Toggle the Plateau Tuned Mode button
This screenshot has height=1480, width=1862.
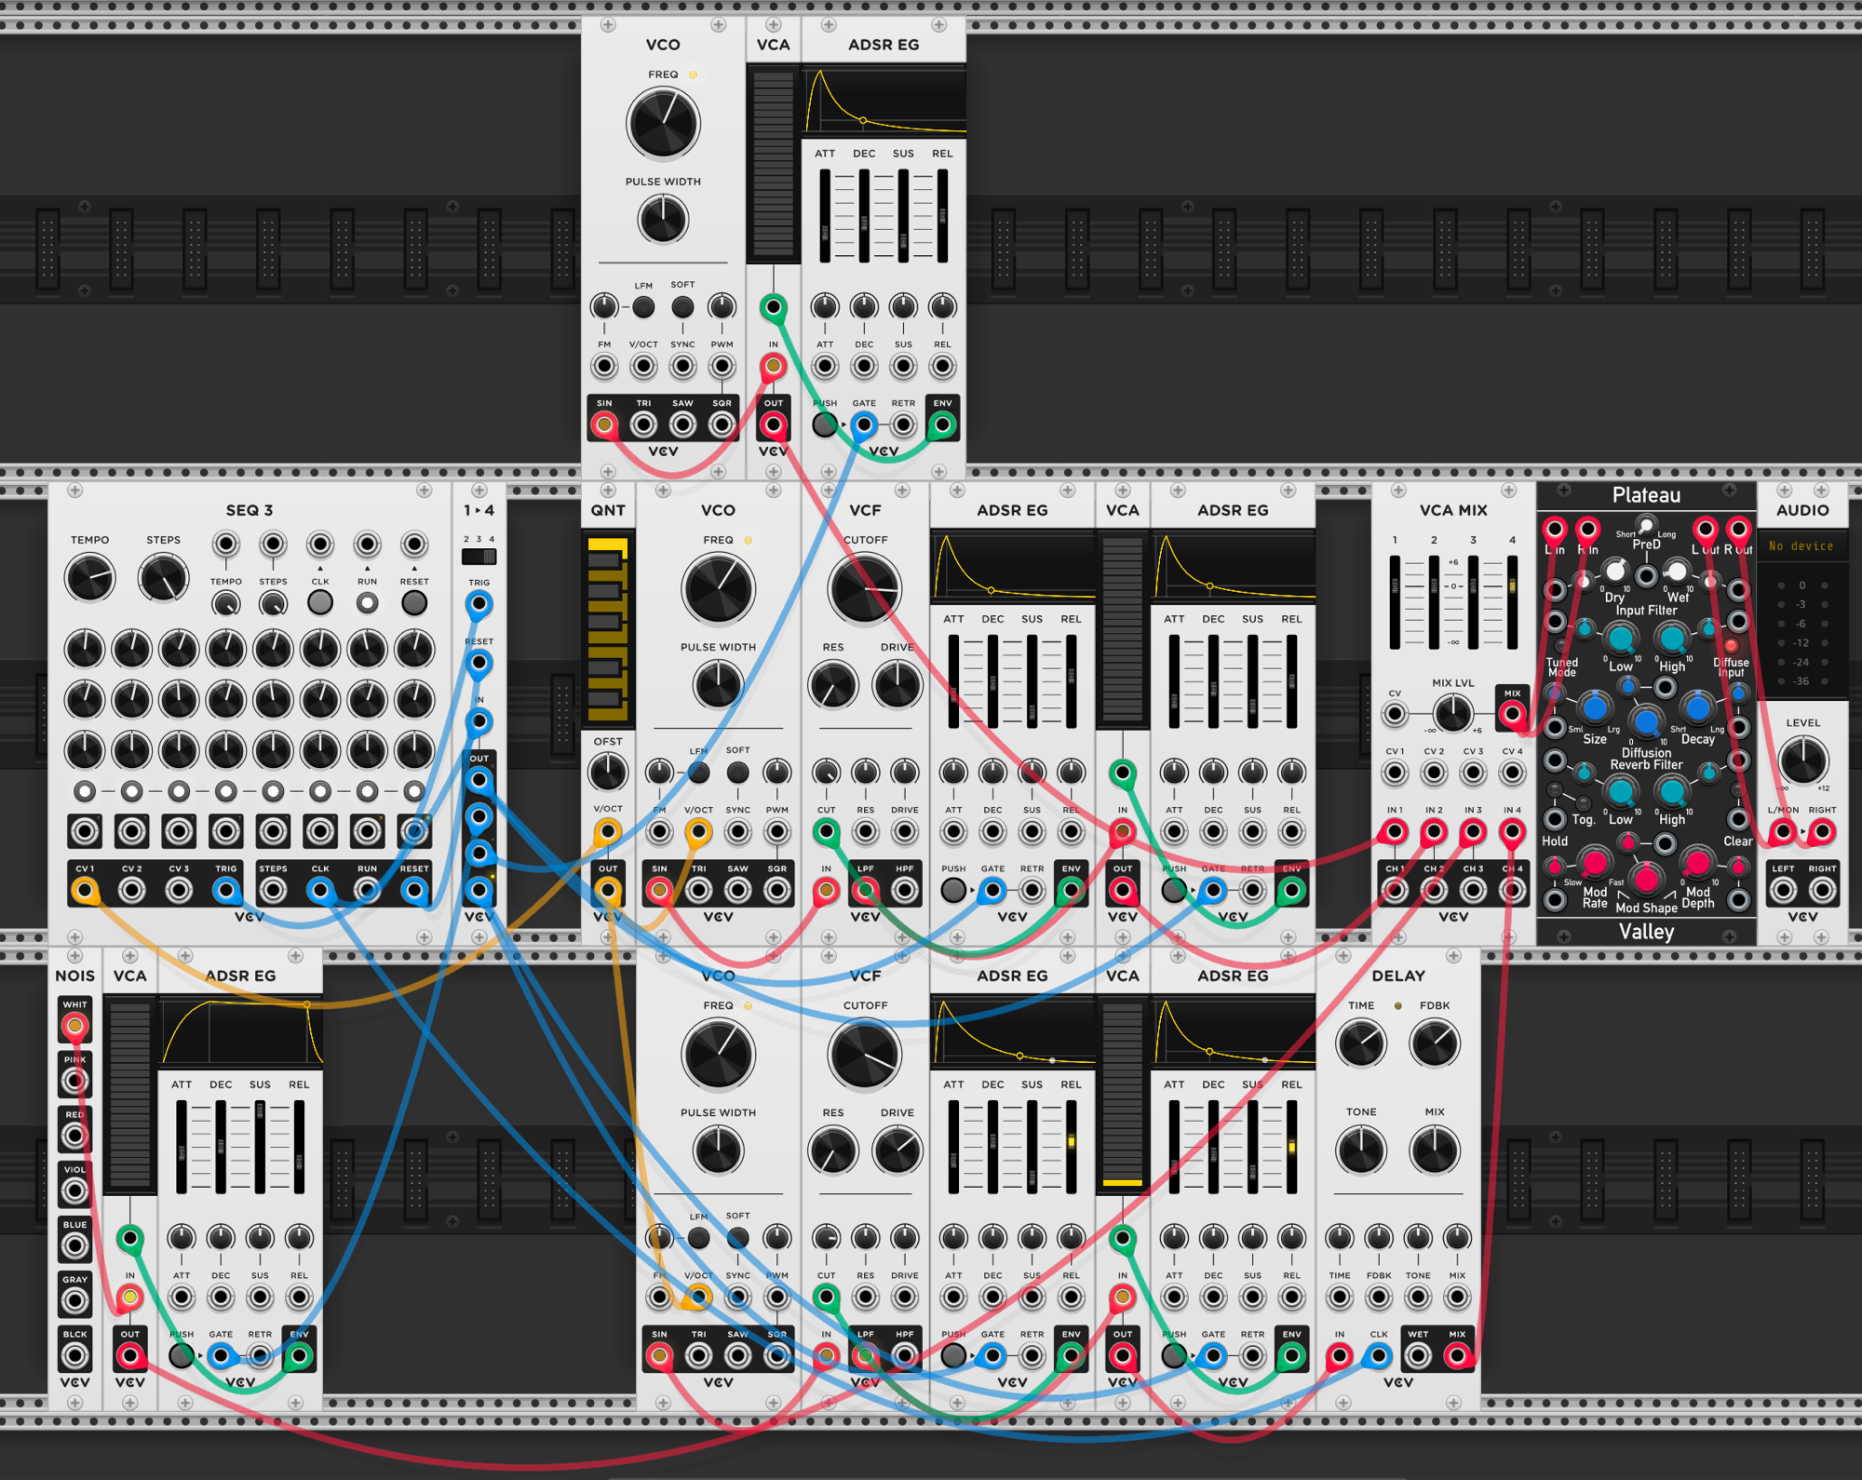click(1560, 645)
